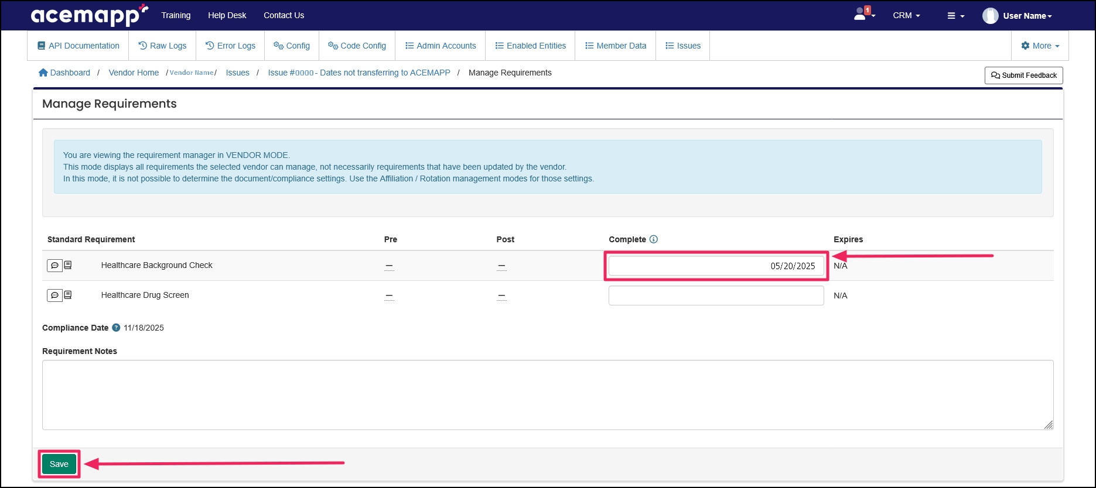Open the Vendor Name breadcrumb
The image size is (1096, 488).
pos(191,73)
